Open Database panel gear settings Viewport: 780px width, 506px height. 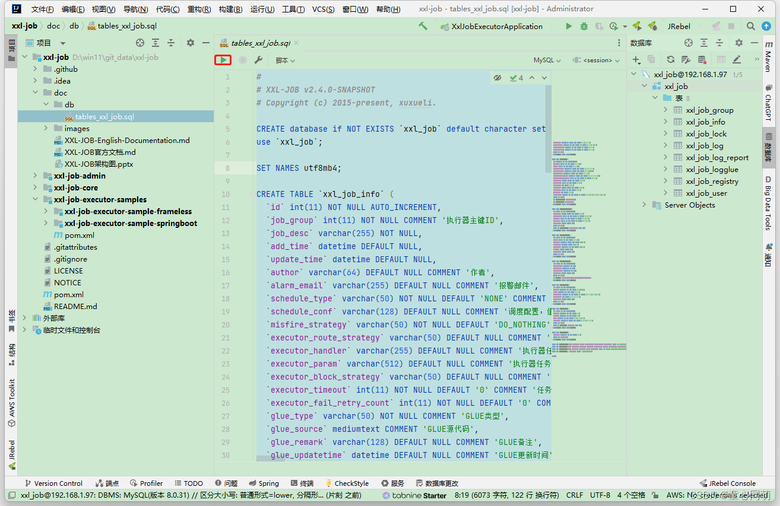point(739,43)
